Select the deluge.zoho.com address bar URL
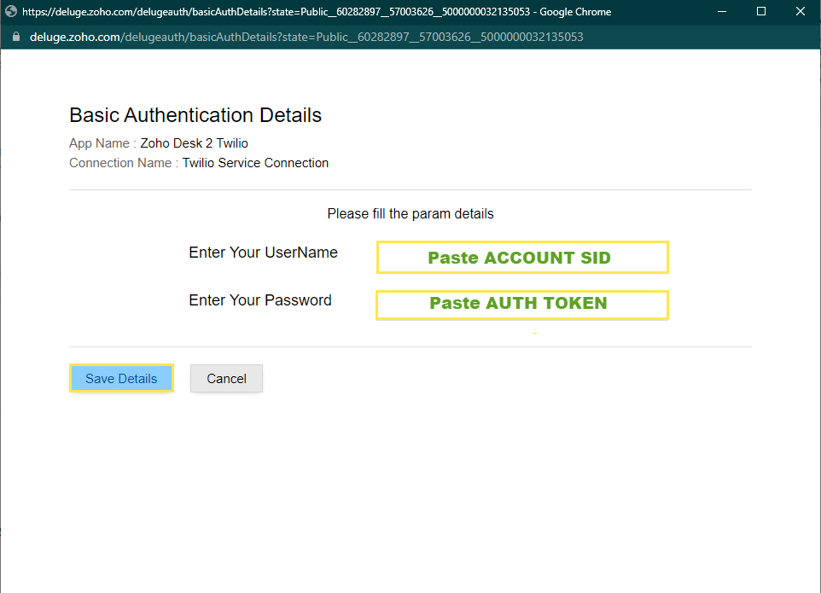Image resolution: width=821 pixels, height=593 pixels. pos(306,38)
